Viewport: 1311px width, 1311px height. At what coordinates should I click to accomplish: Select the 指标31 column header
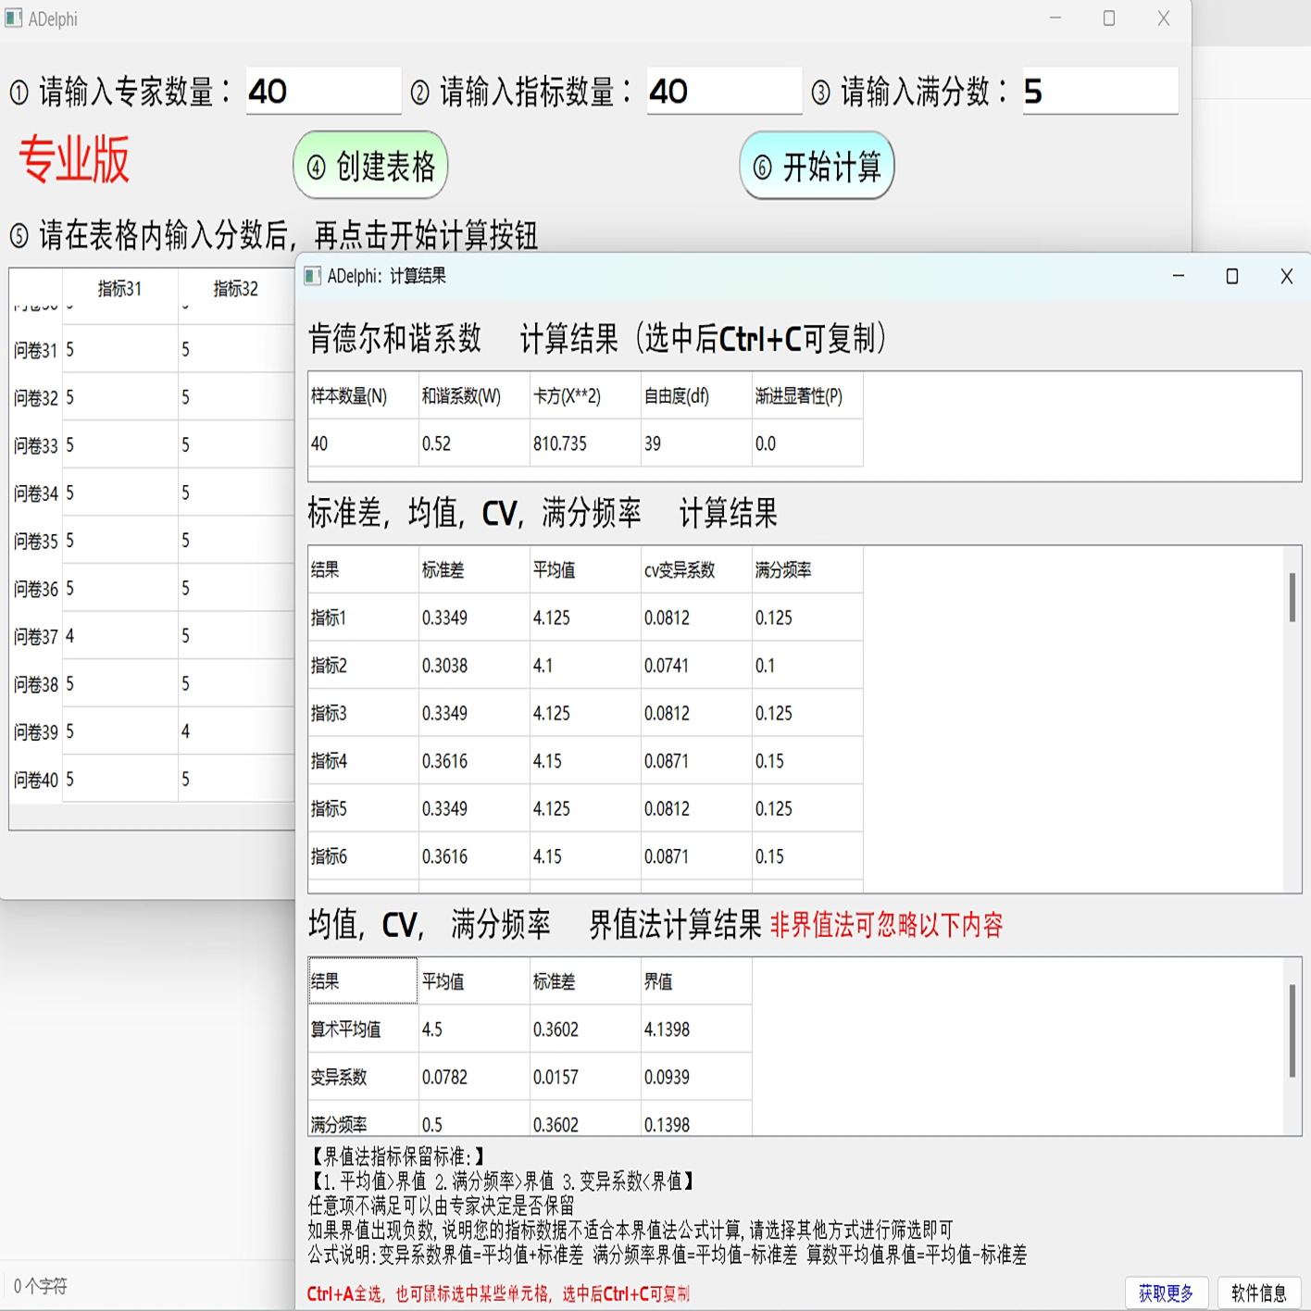click(120, 289)
